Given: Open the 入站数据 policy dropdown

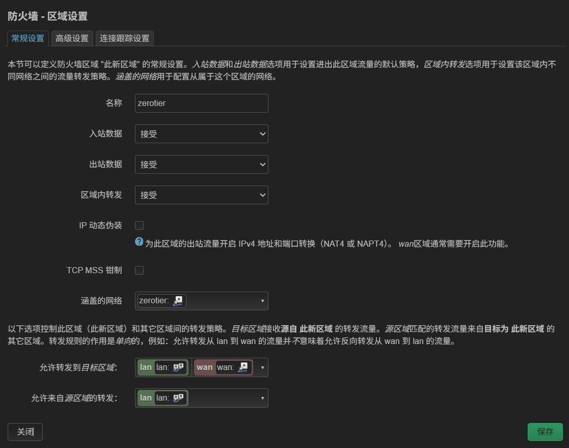Looking at the screenshot, I should pos(201,134).
